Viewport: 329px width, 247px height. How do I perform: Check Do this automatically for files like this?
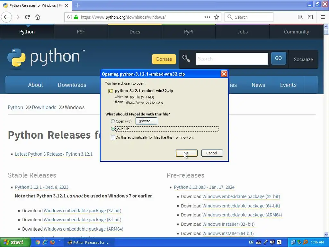tap(113, 137)
